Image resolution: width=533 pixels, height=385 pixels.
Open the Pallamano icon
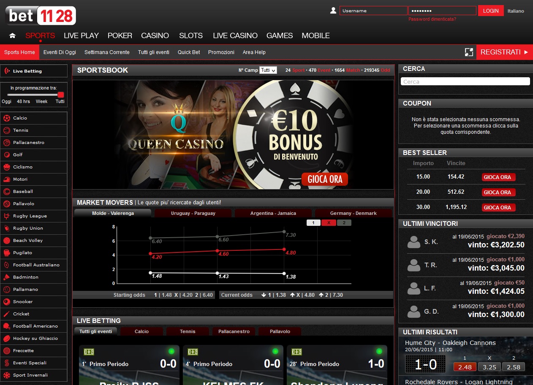[7, 289]
